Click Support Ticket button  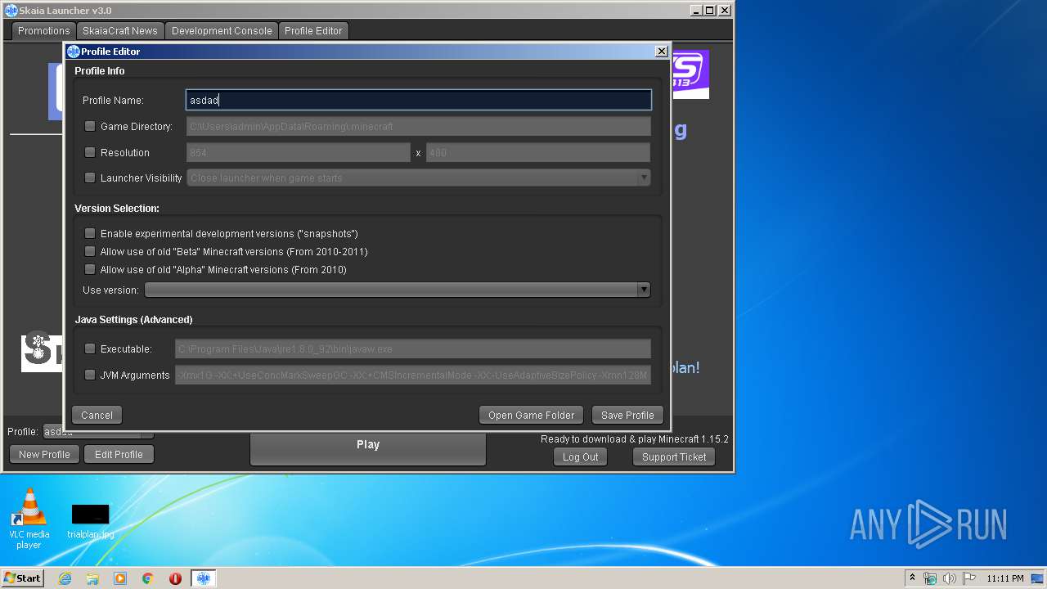click(x=674, y=456)
